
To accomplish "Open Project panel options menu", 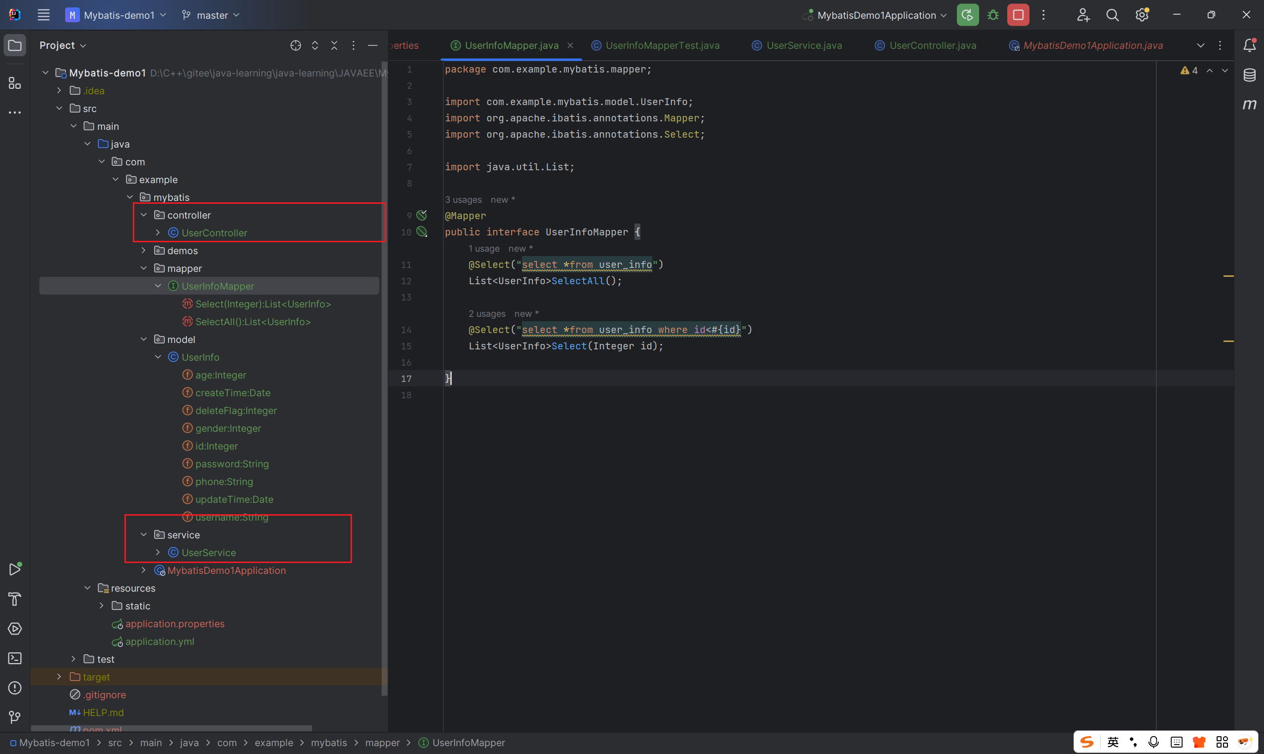I will [x=353, y=46].
